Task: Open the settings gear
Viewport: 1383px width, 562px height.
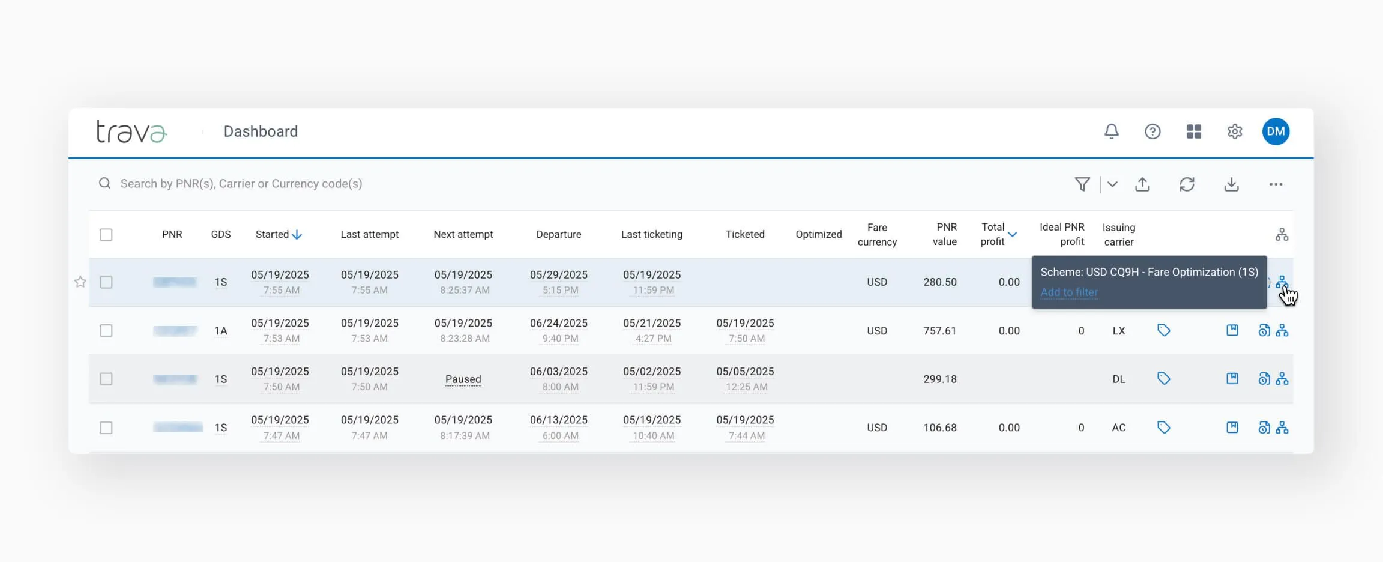Action: click(x=1234, y=131)
